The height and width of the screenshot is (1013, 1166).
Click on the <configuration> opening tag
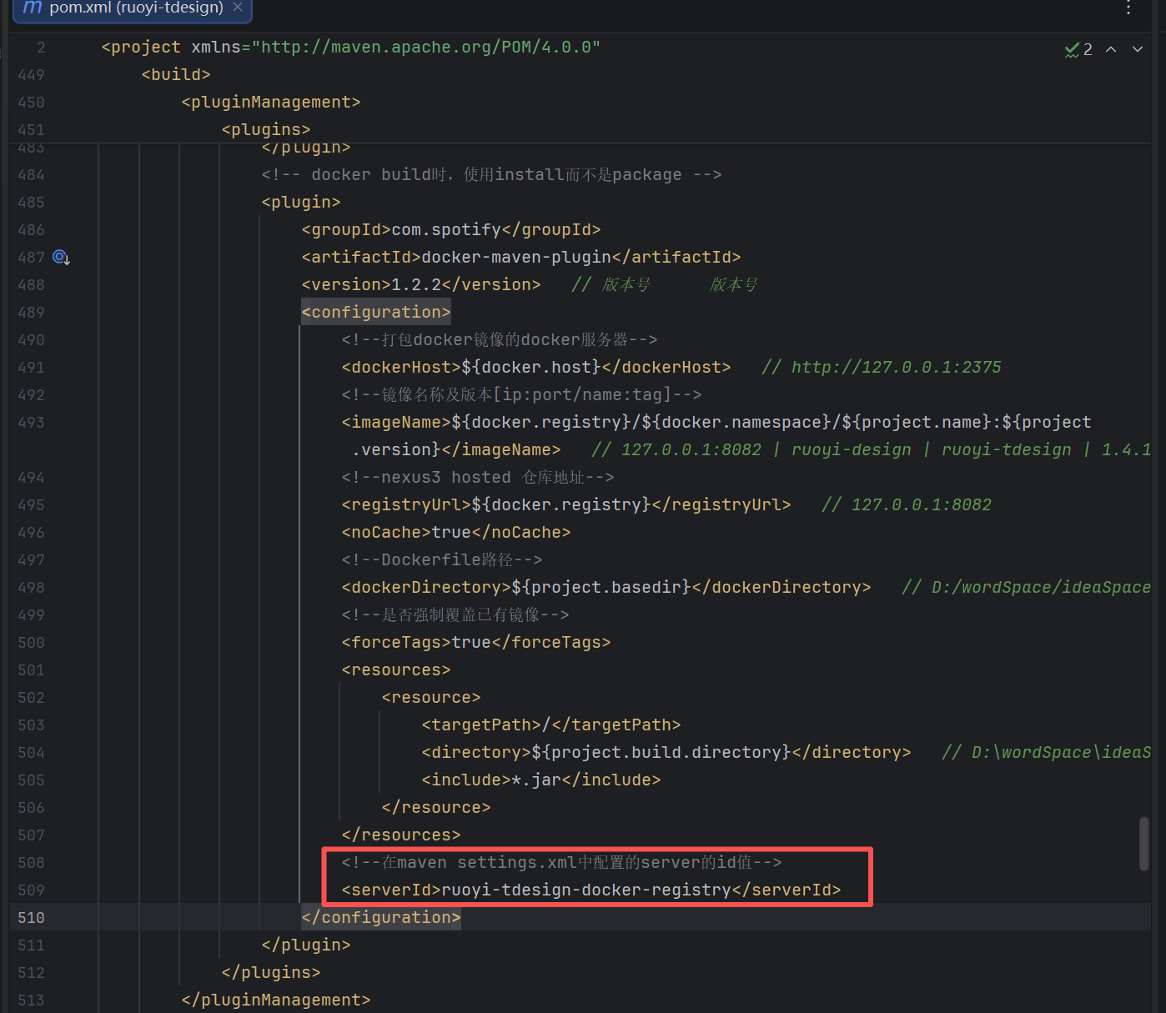376,312
